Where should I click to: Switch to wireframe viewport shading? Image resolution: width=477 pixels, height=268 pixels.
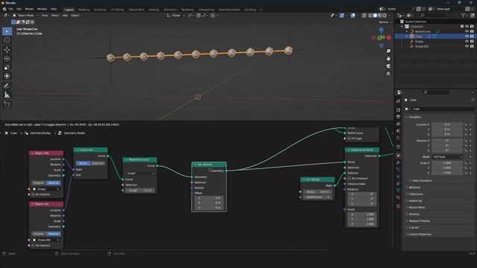point(370,15)
